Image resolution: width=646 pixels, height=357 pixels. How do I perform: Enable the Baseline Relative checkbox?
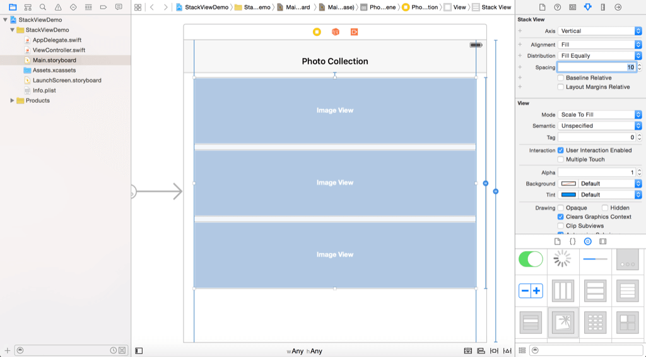click(561, 78)
